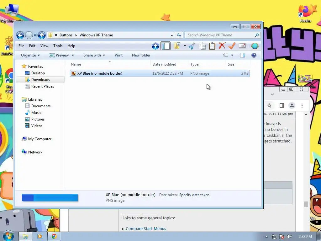Sort by the Type column header
Image resolution: width=321 pixels, height=241 pixels.
[207, 64]
